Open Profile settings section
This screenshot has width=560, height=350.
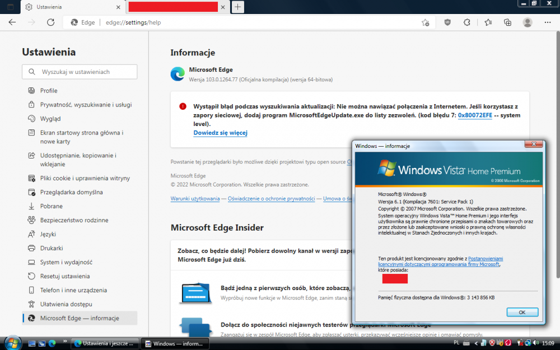[x=80, y=91]
